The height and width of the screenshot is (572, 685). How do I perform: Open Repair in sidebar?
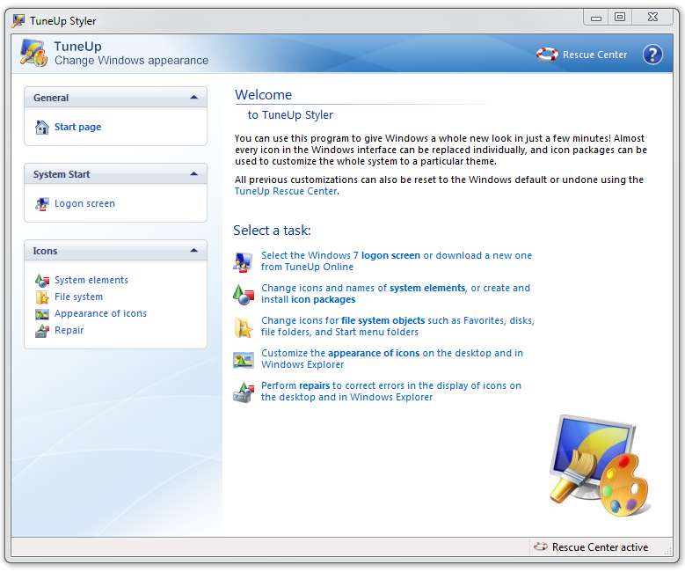[69, 330]
